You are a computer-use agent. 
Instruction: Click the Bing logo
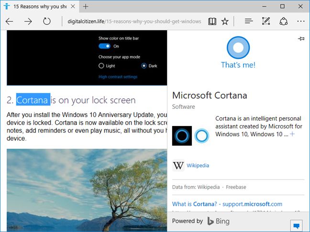219,221
